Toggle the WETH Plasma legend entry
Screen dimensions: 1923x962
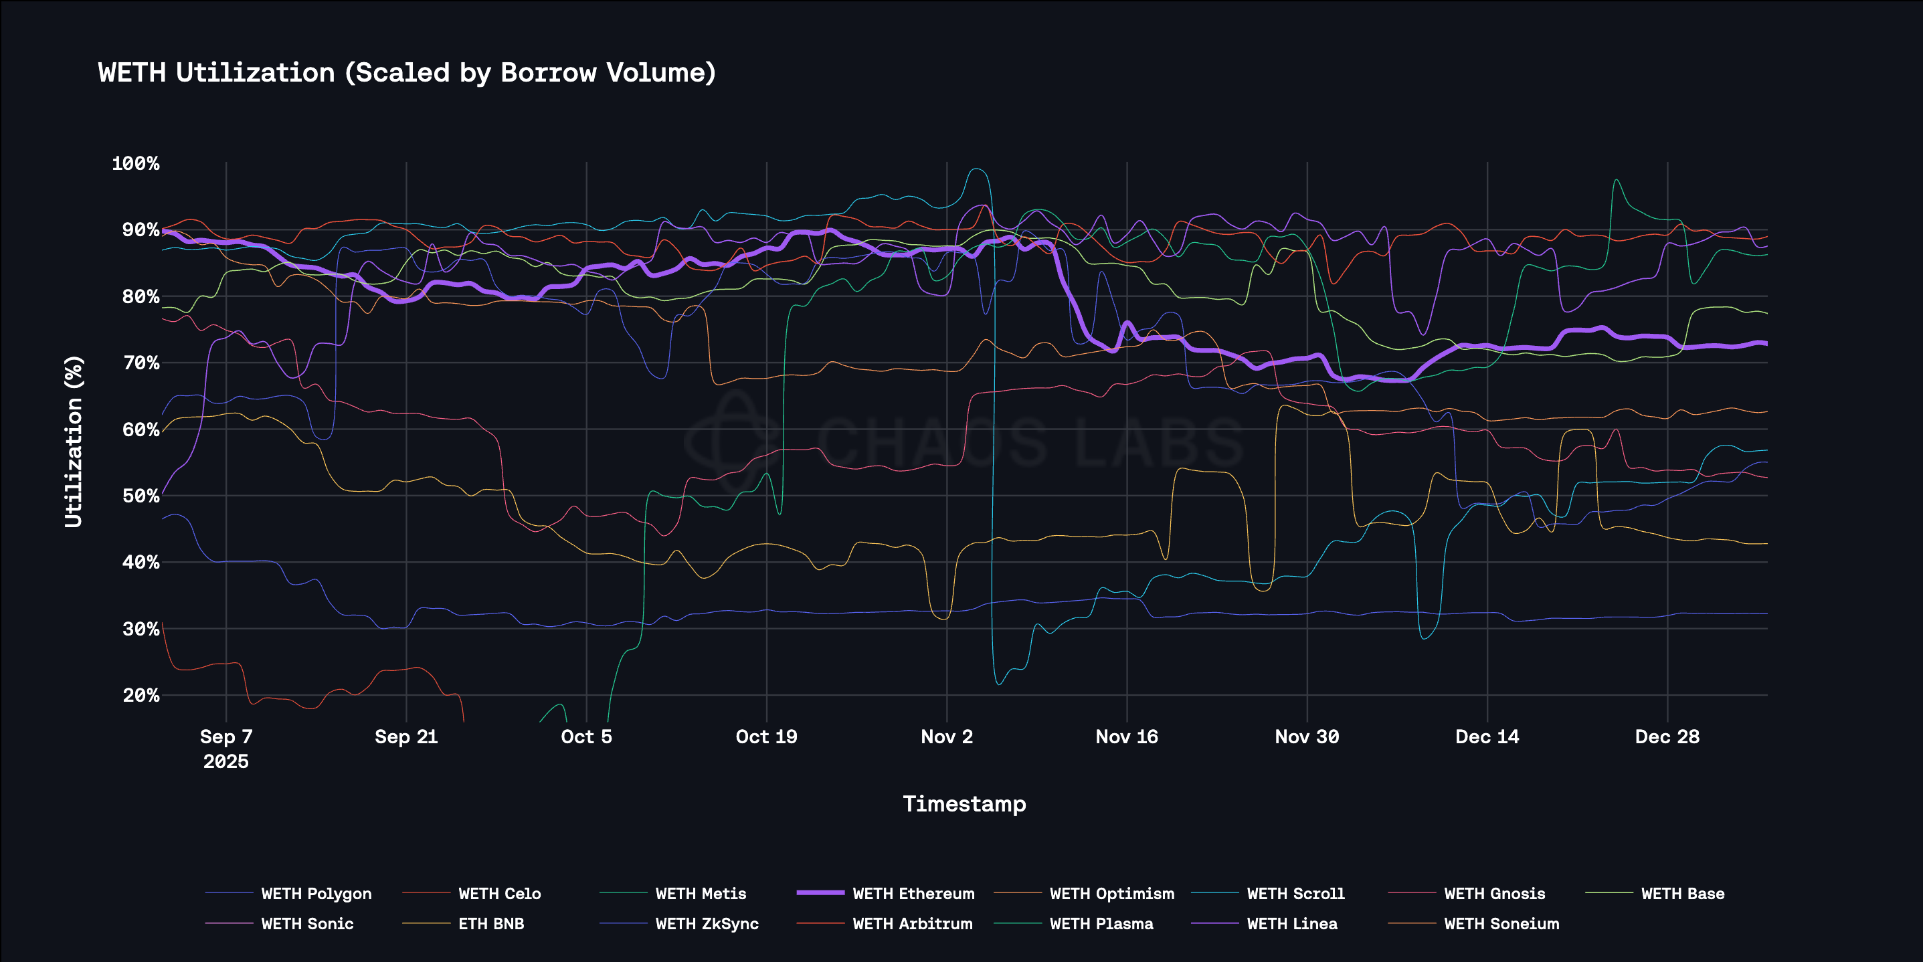[x=1101, y=923]
